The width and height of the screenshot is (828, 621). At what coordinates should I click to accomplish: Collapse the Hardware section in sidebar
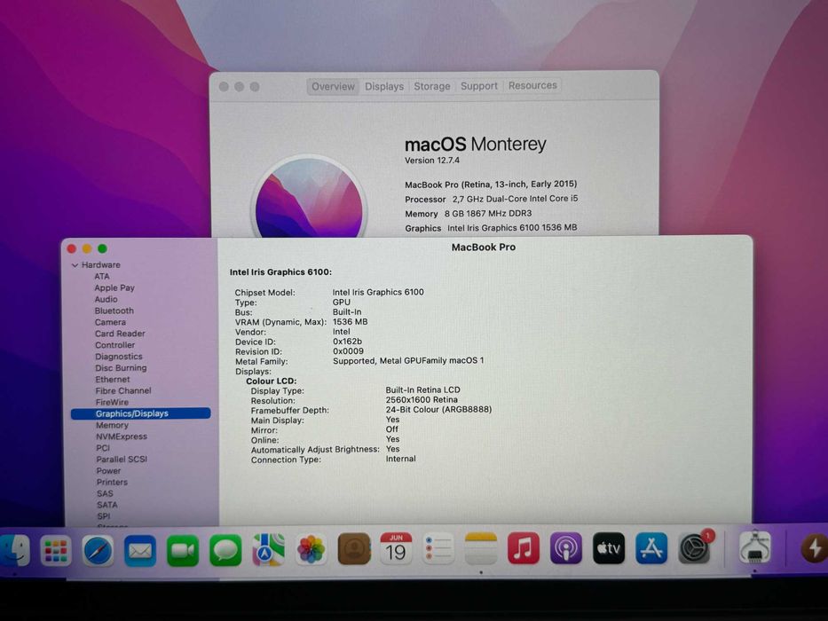point(75,265)
